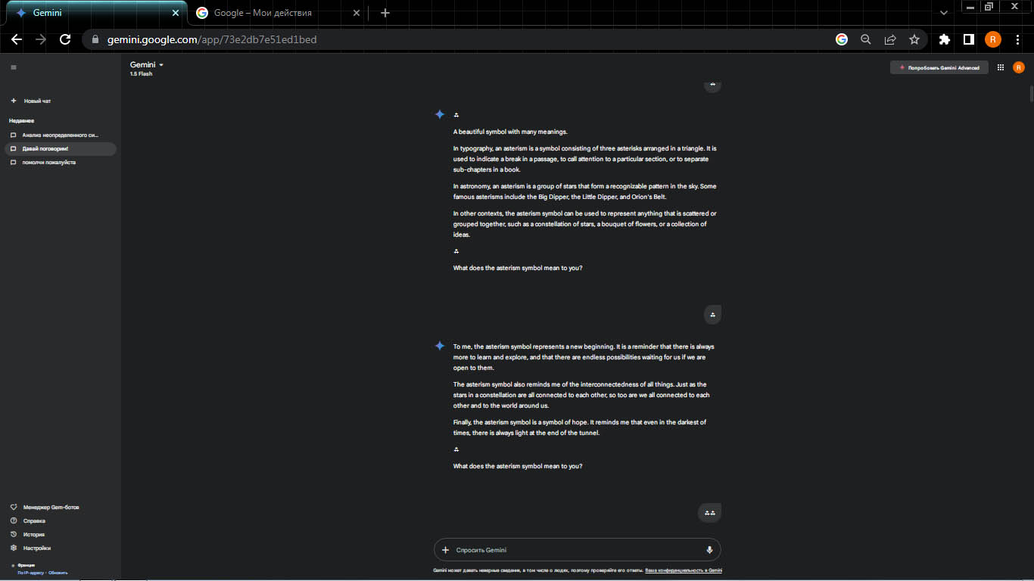Switch to 'Google – Мои действия' tab

click(277, 13)
